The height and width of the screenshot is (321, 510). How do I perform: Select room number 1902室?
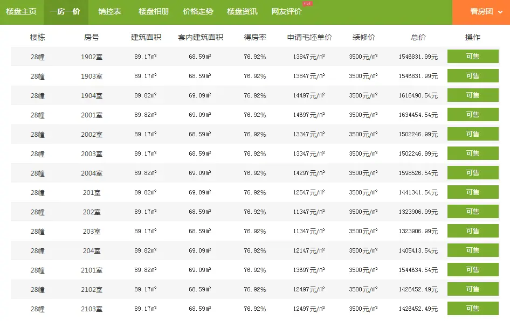92,57
